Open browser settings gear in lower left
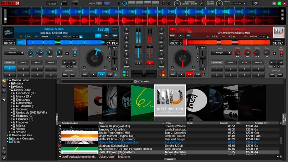This screenshot has width=288, height=162. [x=4, y=148]
